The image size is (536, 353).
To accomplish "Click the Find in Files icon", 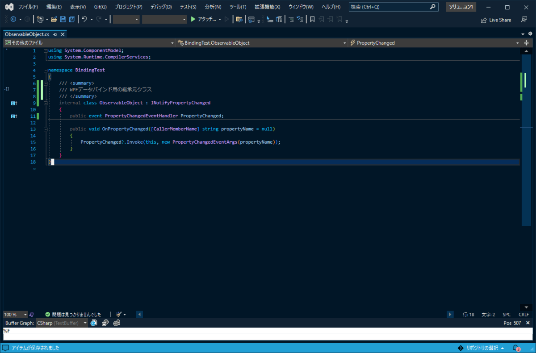I will (x=239, y=19).
